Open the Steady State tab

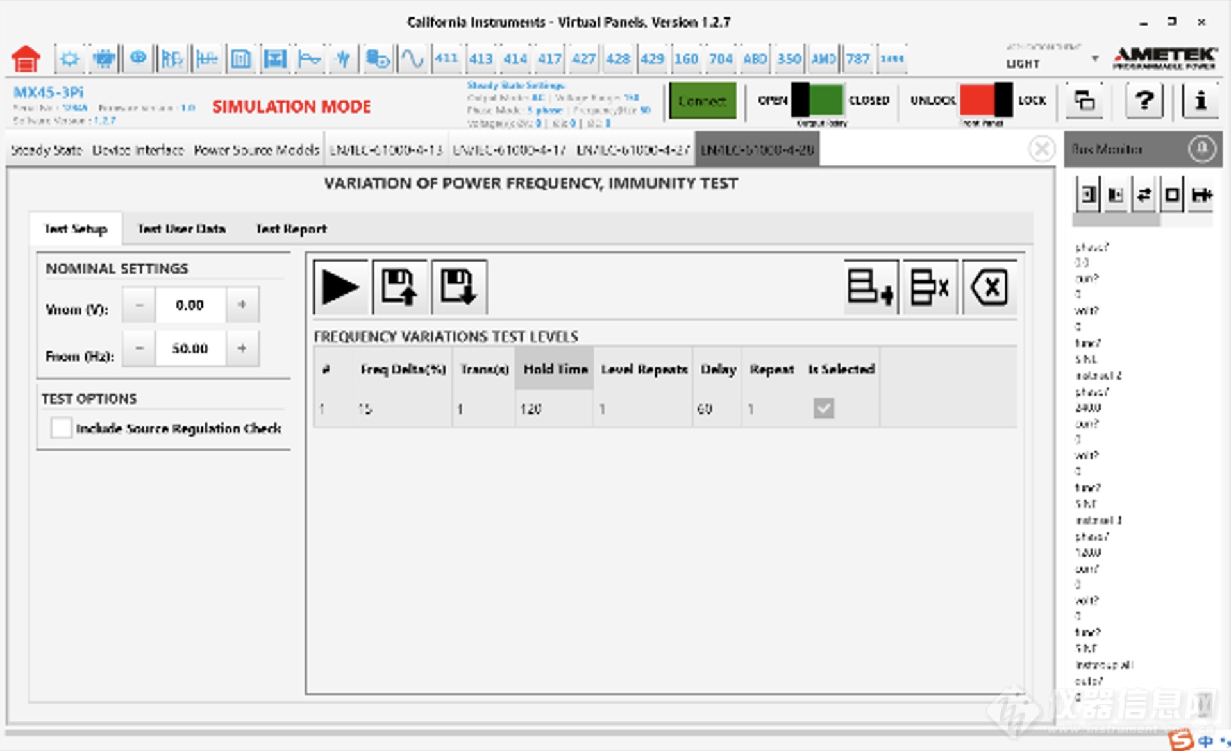(x=46, y=150)
